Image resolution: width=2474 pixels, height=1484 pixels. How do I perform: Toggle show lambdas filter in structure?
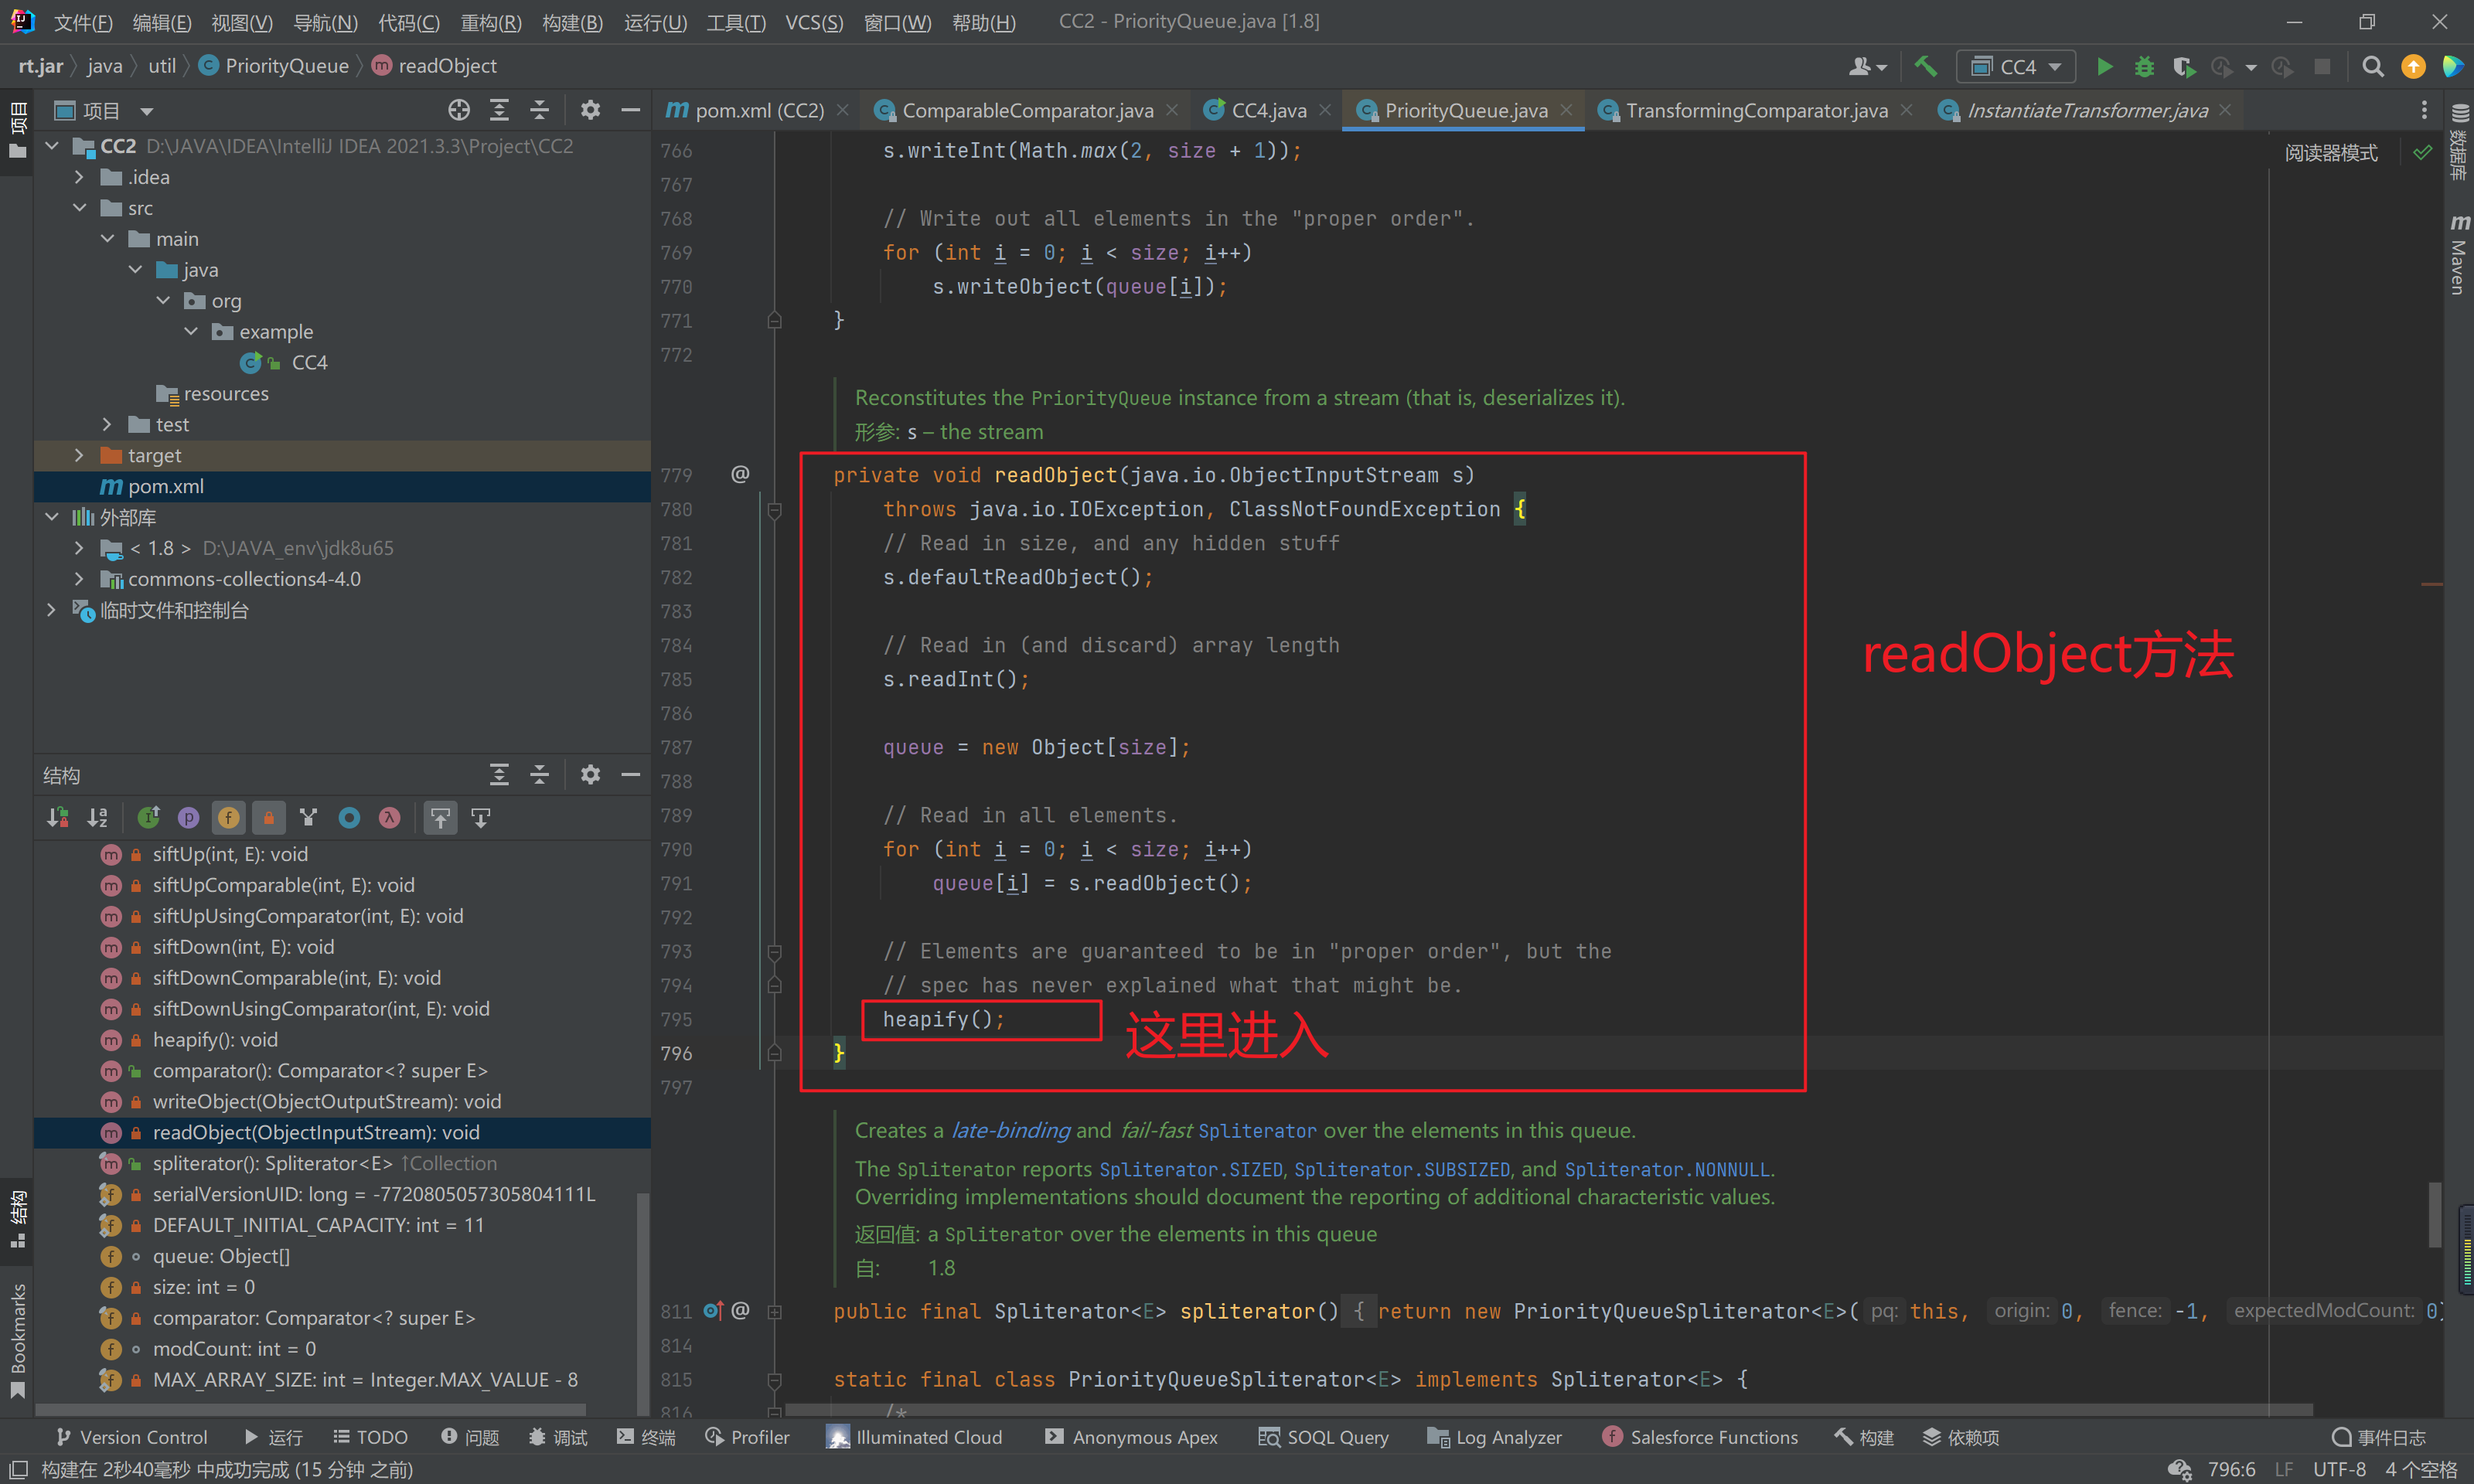coord(389,818)
